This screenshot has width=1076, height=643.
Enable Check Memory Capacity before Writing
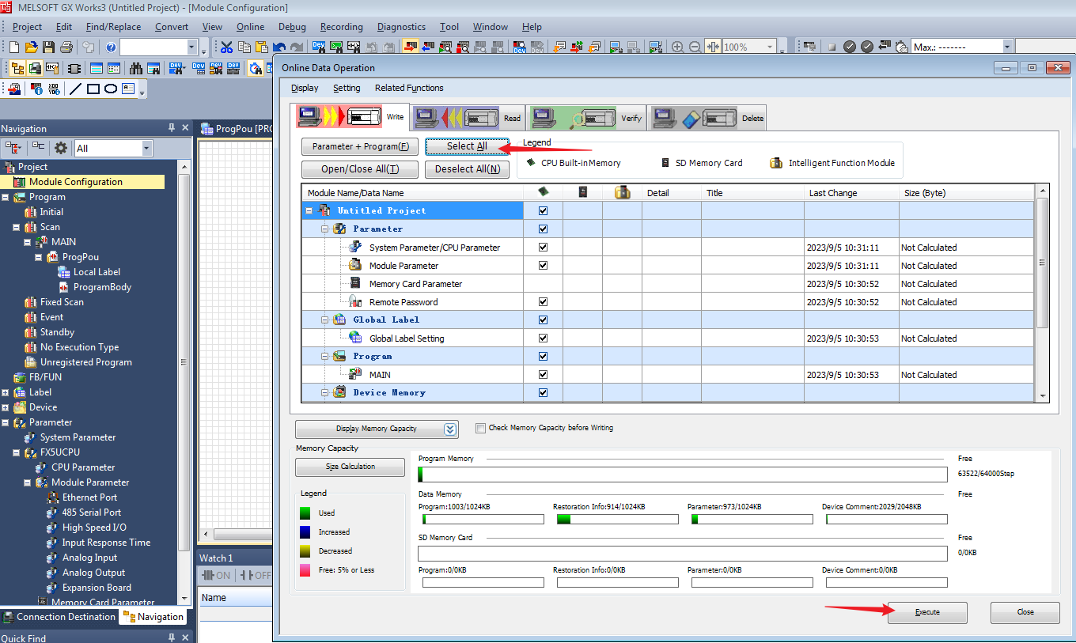click(x=480, y=428)
